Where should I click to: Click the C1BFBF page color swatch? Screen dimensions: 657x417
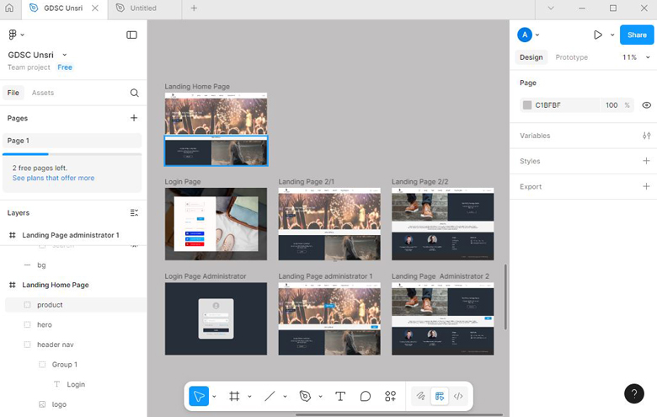click(527, 105)
